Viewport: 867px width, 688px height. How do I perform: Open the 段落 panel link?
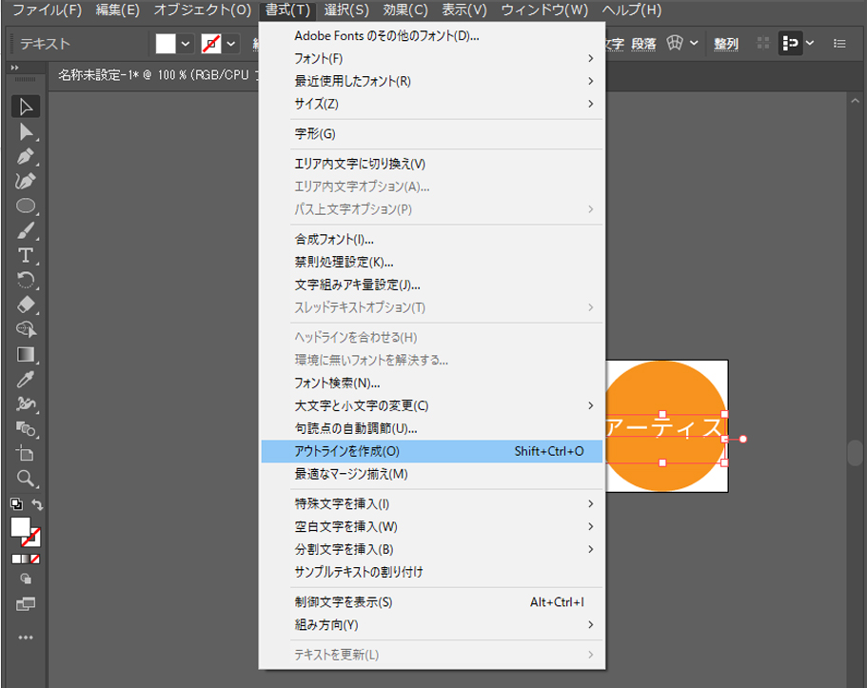(643, 44)
